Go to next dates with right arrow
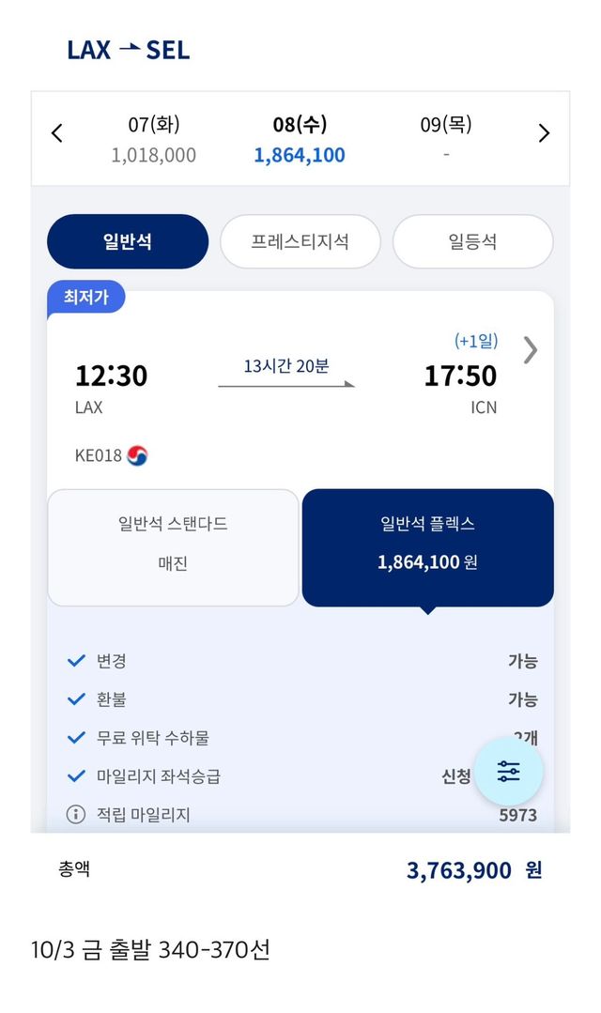The image size is (601, 1013). point(544,133)
